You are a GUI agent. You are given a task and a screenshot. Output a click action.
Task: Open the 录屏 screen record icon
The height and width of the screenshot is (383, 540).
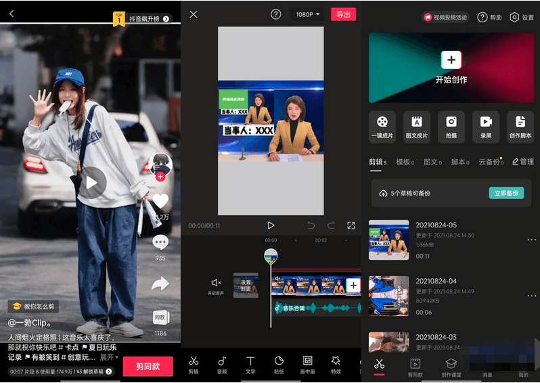486,126
